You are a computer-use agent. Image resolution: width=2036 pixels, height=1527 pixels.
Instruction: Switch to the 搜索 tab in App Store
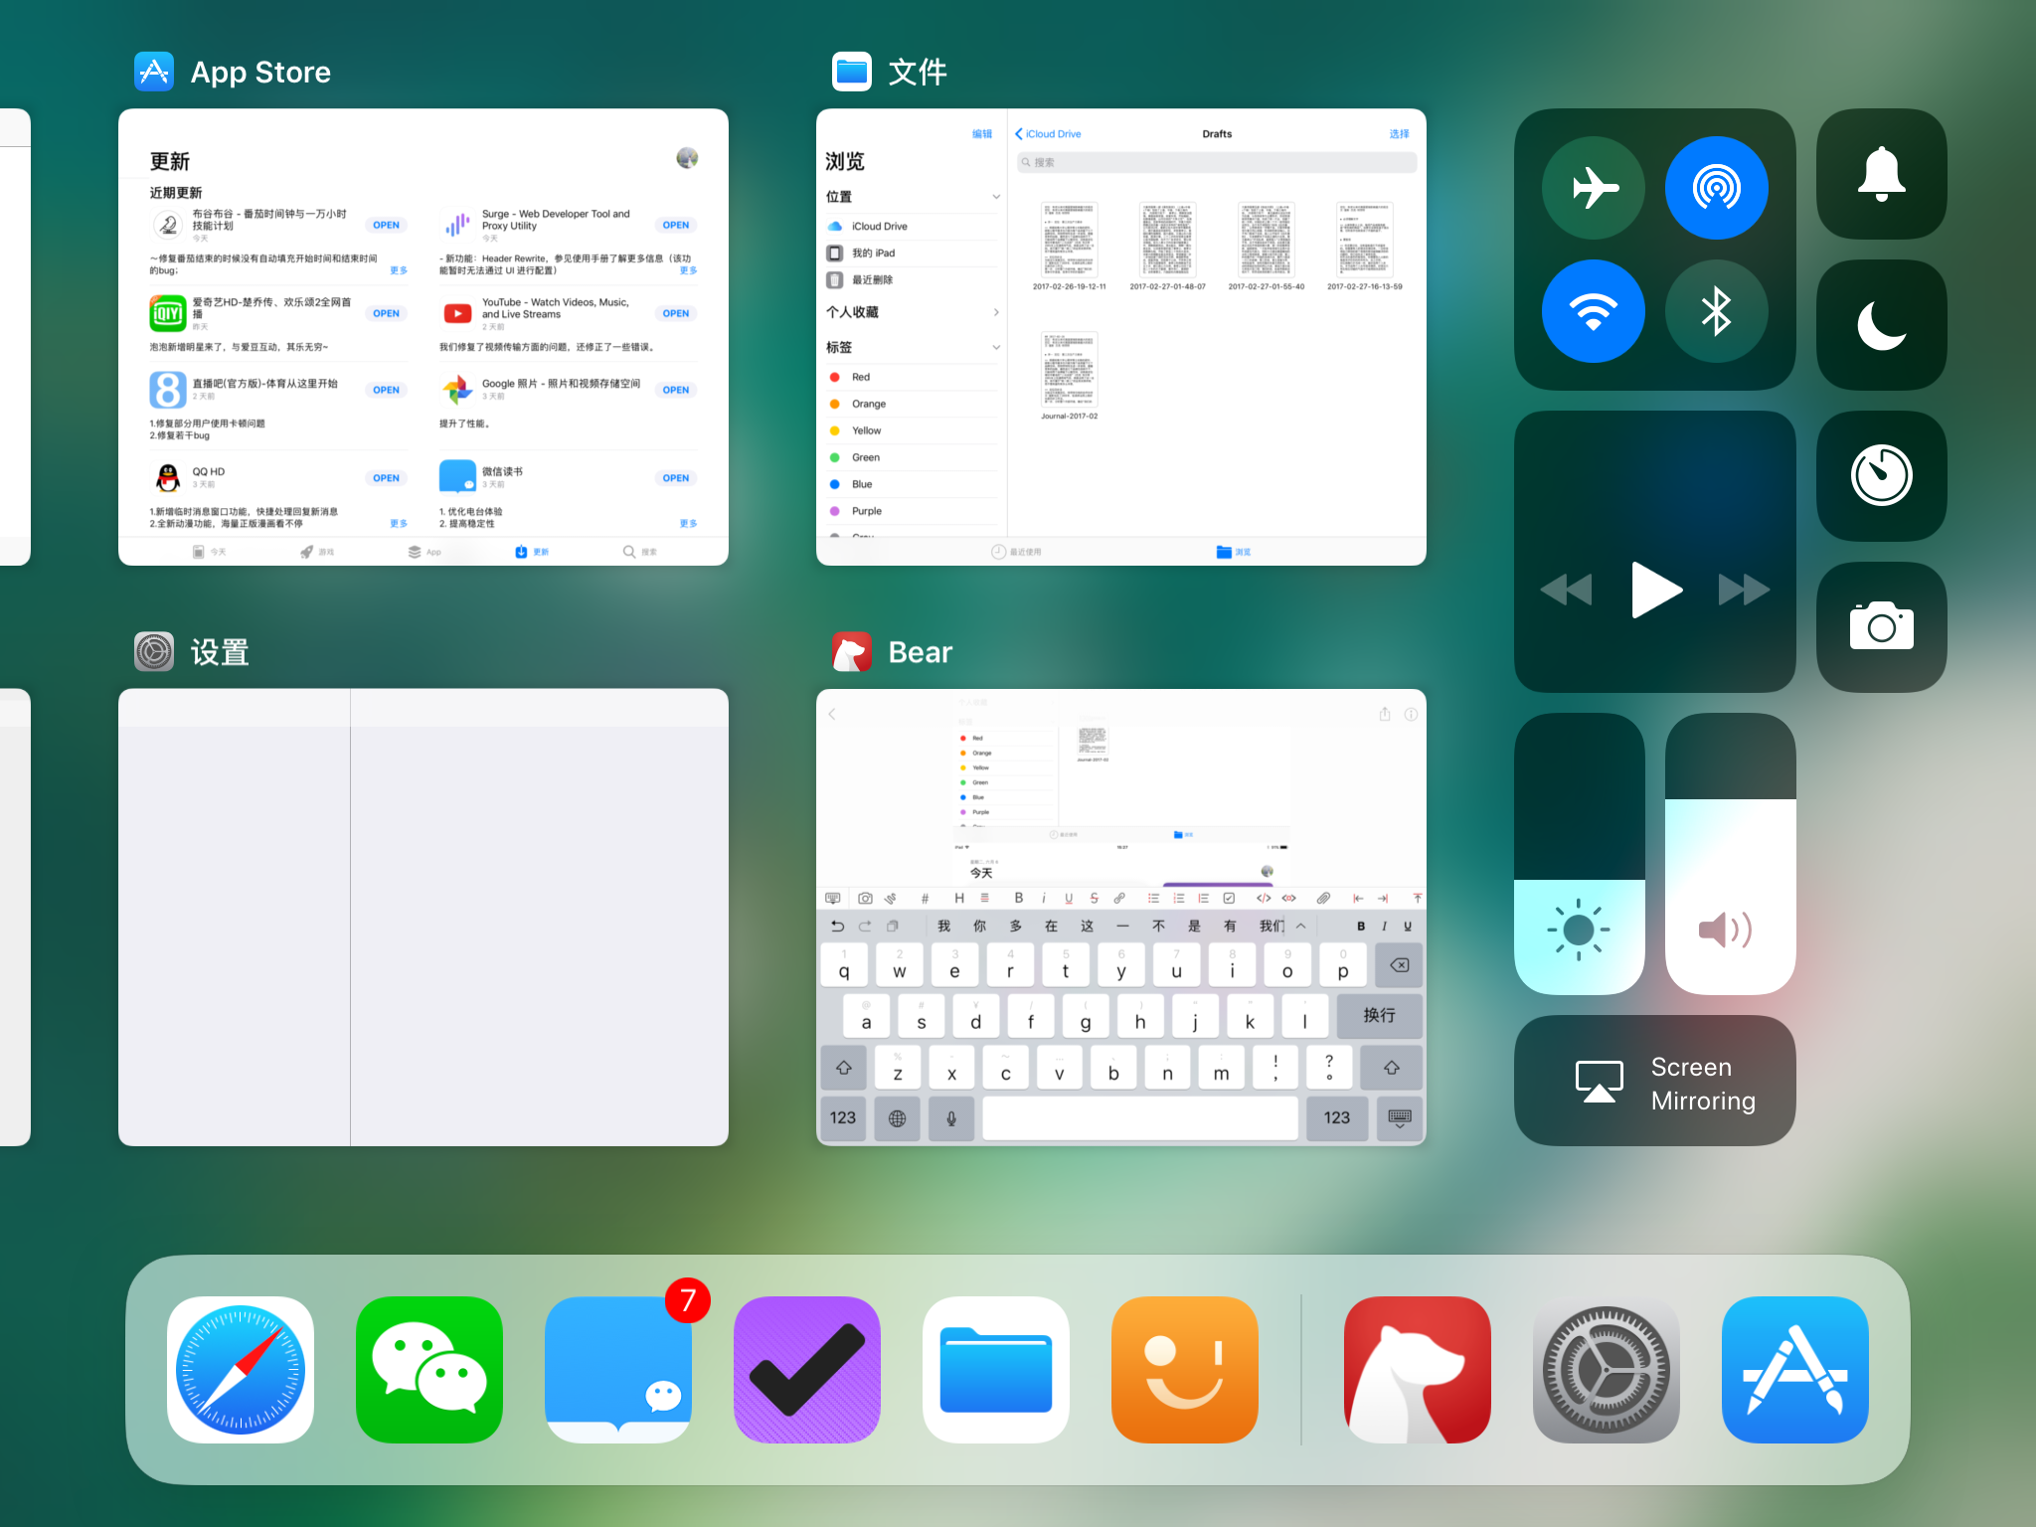click(640, 552)
